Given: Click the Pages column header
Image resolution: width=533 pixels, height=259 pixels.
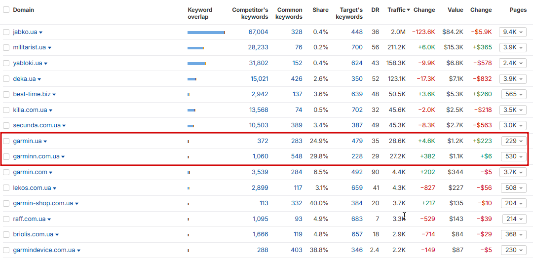Looking at the screenshot, I should pos(518,10).
